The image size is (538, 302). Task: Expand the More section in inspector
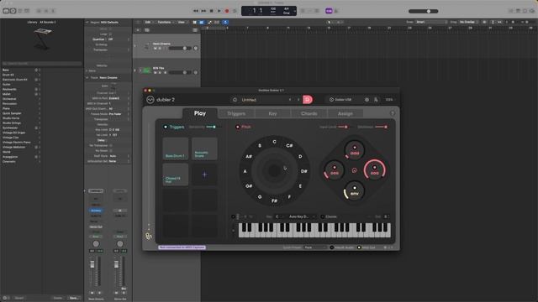coord(87,70)
